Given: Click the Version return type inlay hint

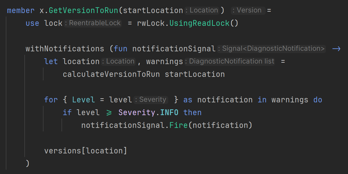Looking at the screenshot, I should pos(248,10).
